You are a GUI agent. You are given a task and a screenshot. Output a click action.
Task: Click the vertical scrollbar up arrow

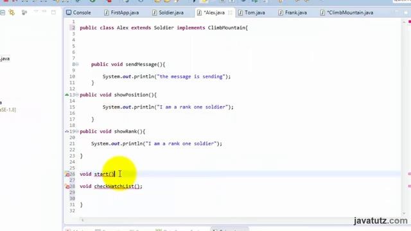(404, 22)
